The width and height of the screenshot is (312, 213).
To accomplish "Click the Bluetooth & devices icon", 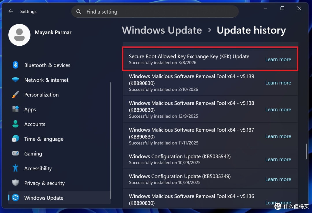I will point(16,65).
